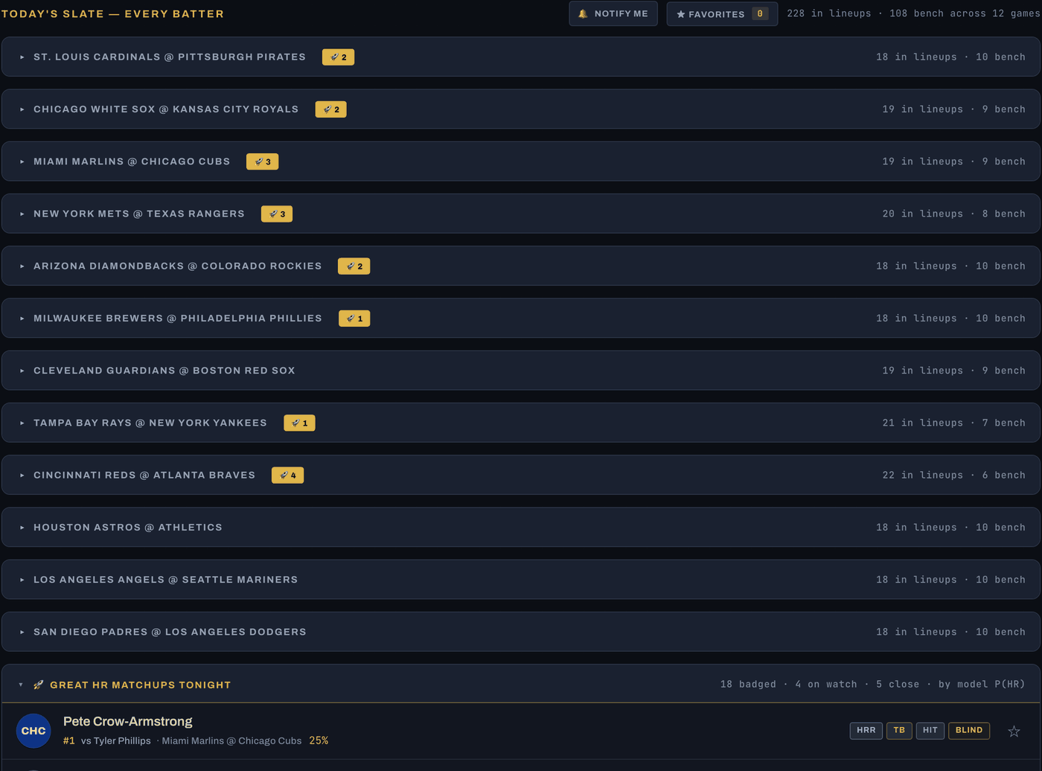This screenshot has height=771, width=1042.
Task: Click HR badge on Marlins @ Cubs row
Action: coord(262,161)
